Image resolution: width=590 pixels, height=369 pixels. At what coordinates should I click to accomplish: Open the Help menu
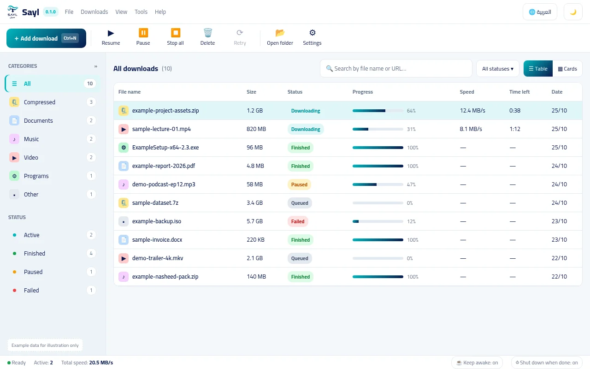[x=160, y=12]
